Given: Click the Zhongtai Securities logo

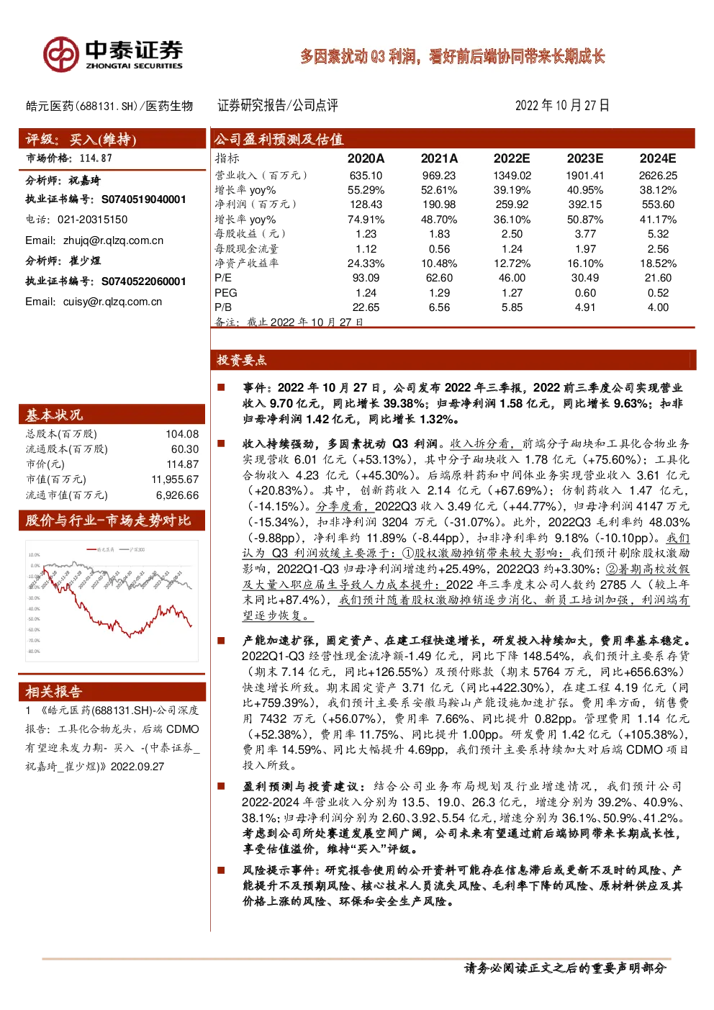Looking at the screenshot, I should coord(113,55).
